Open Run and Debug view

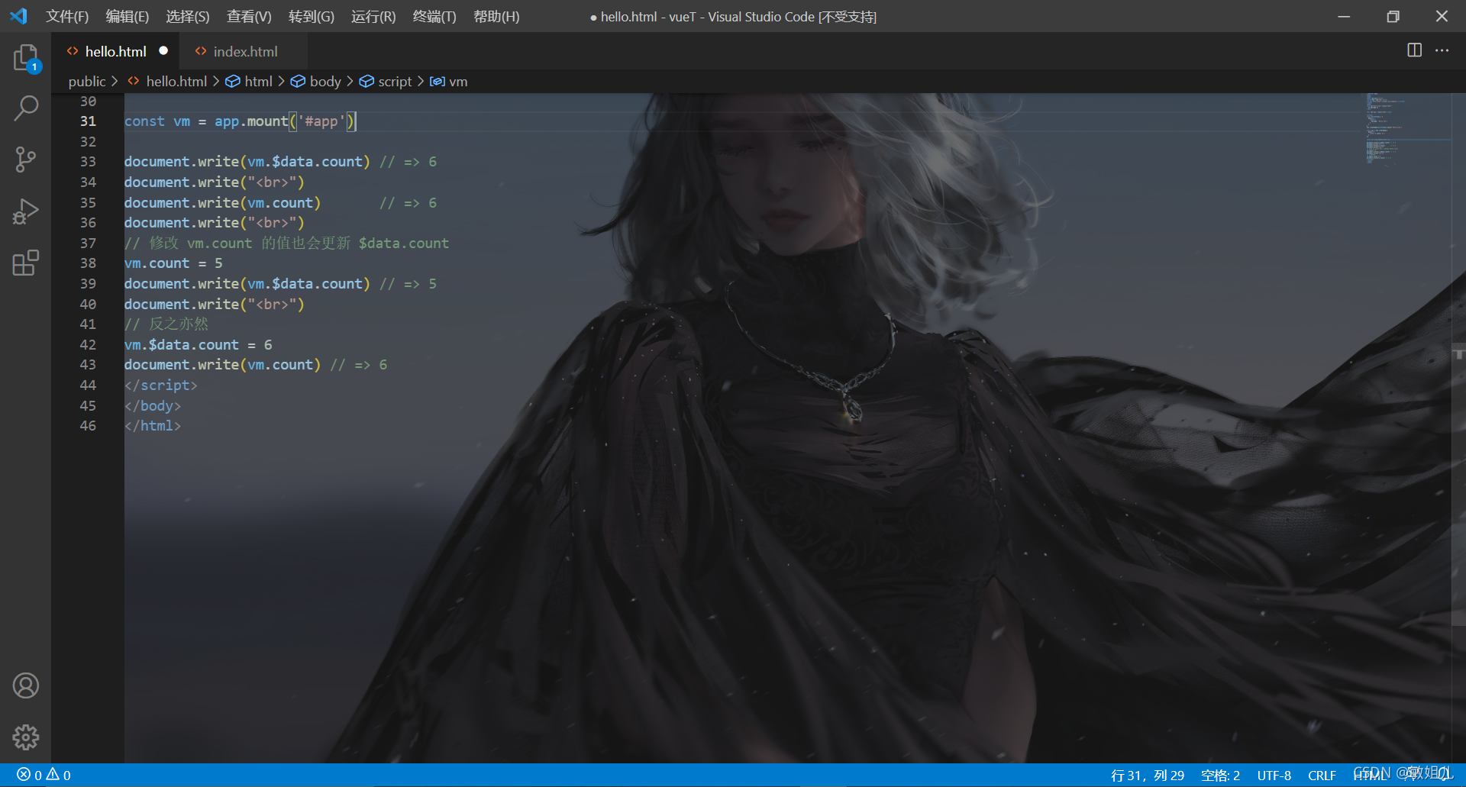pyautogui.click(x=26, y=211)
